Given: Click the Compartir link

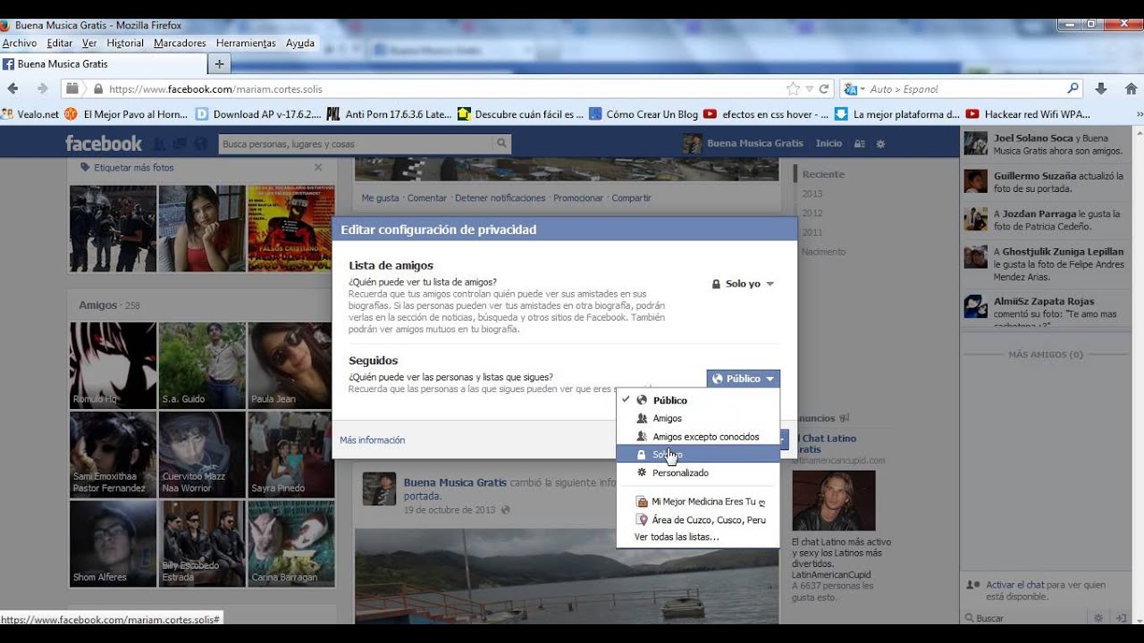Looking at the screenshot, I should pyautogui.click(x=631, y=198).
